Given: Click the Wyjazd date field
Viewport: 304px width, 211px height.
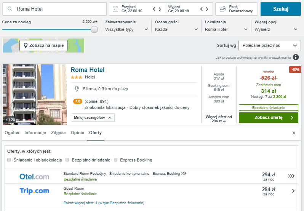Looking at the screenshot, I should tap(179, 9).
